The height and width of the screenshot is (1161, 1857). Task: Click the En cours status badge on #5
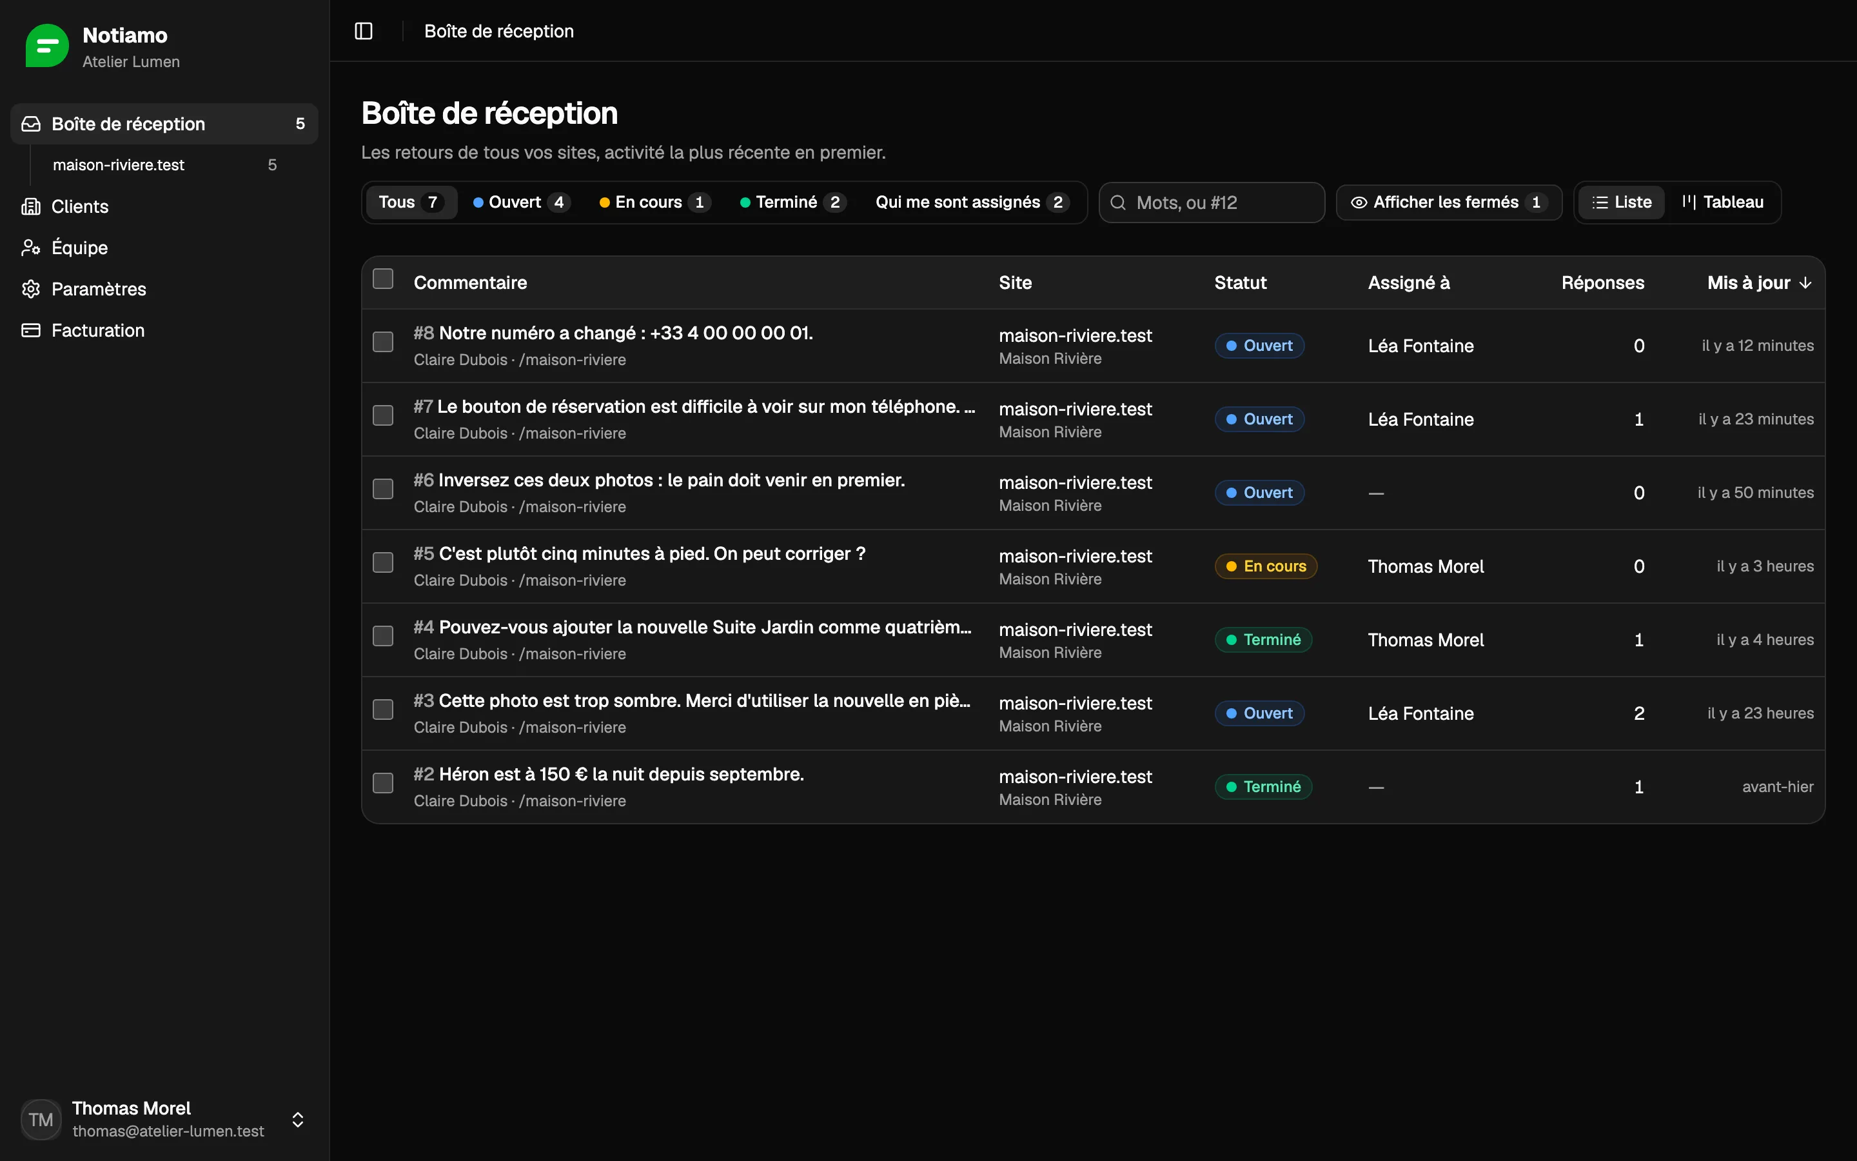[x=1266, y=567]
